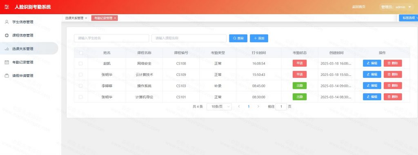Click the 前往 page number input box
This screenshot has width=418, height=155.
pyautogui.click(x=281, y=107)
